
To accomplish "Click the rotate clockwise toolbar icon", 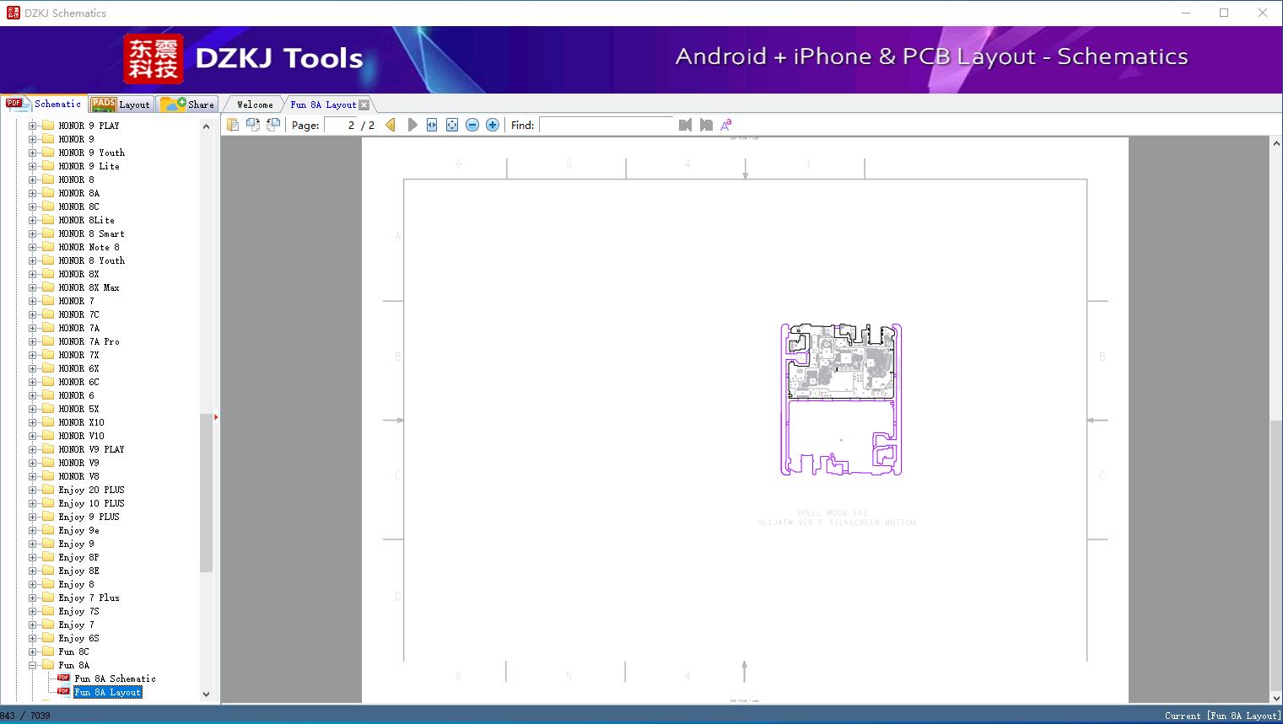I will [273, 125].
